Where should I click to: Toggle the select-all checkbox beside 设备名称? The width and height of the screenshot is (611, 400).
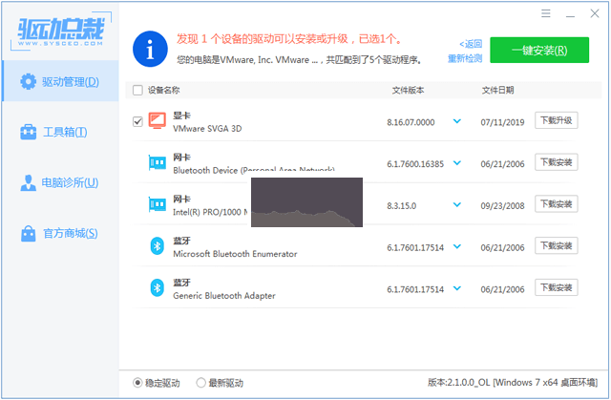click(x=137, y=91)
